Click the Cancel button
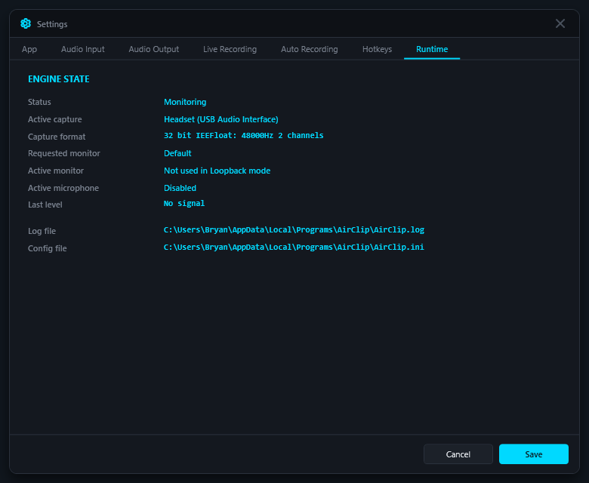This screenshot has width=589, height=483. coord(458,454)
